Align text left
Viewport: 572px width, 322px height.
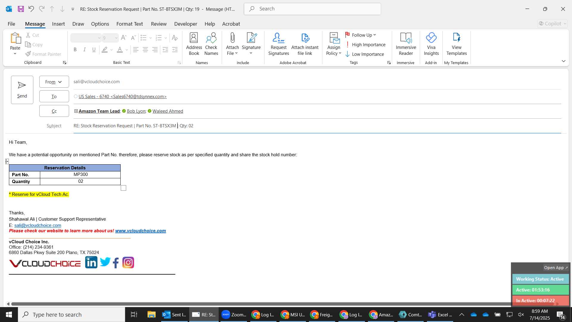pos(136,49)
